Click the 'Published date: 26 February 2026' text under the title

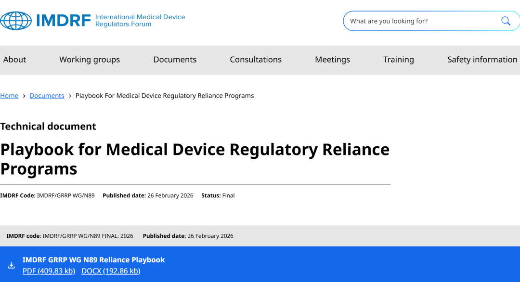pyautogui.click(x=148, y=195)
